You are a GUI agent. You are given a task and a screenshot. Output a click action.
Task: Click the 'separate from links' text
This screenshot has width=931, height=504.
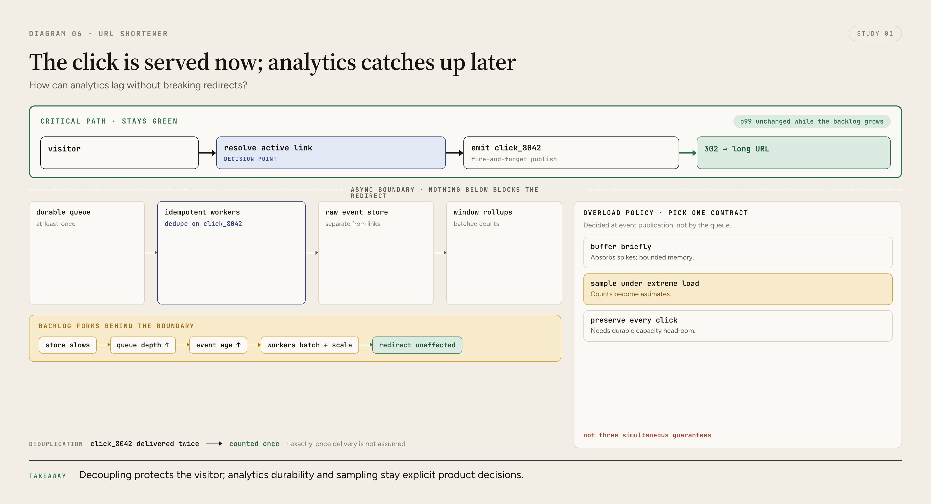tap(352, 224)
